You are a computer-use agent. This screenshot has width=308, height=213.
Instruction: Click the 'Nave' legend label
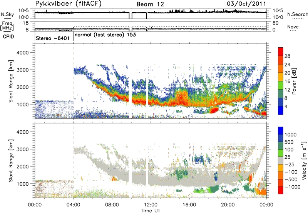click(293, 27)
